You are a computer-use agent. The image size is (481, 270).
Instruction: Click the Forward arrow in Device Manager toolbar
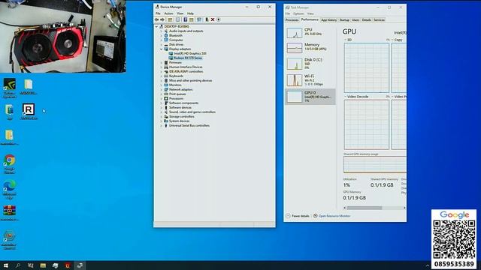[162, 19]
